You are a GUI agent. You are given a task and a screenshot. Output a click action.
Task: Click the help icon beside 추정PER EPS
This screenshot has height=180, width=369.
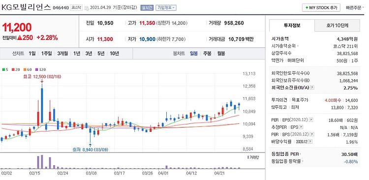(x=301, y=127)
